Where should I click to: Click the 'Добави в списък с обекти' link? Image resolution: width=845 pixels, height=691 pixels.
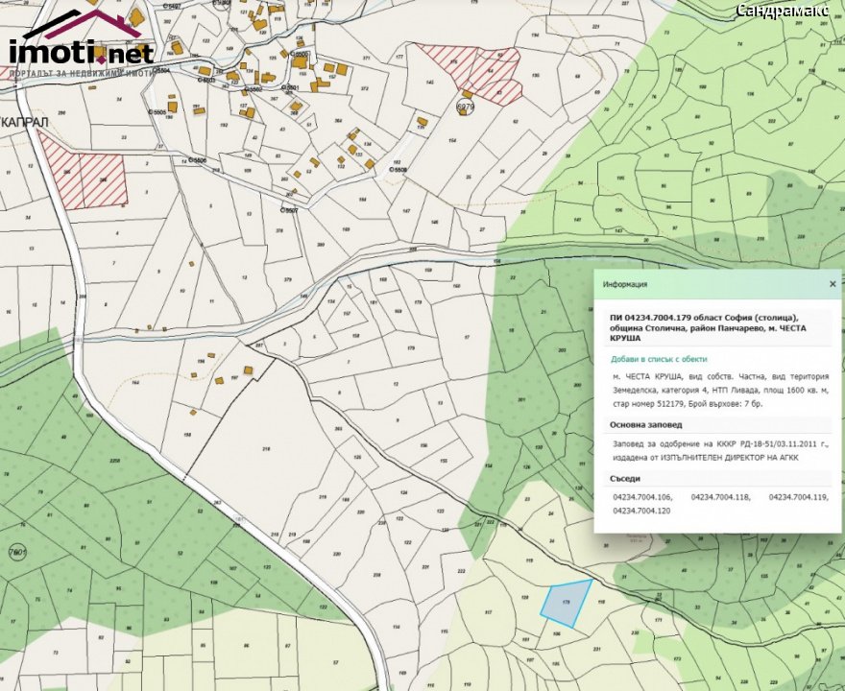(659, 359)
